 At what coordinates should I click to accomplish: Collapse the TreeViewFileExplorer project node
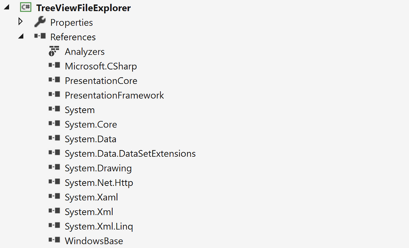point(7,7)
